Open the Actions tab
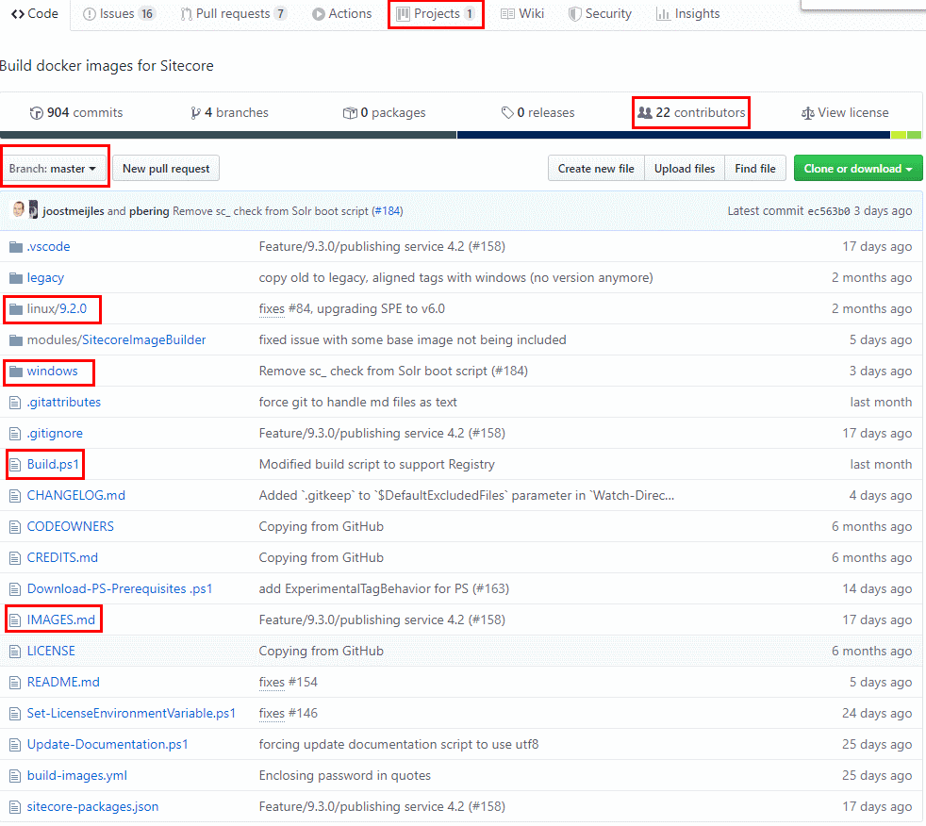Viewport: 926px width, 826px height. [342, 13]
